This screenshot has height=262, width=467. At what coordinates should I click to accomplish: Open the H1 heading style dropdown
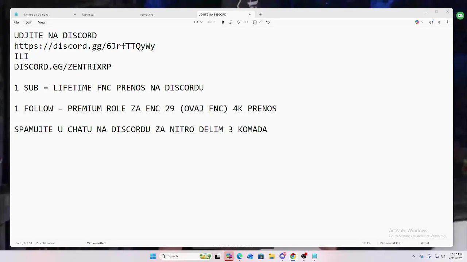click(198, 22)
